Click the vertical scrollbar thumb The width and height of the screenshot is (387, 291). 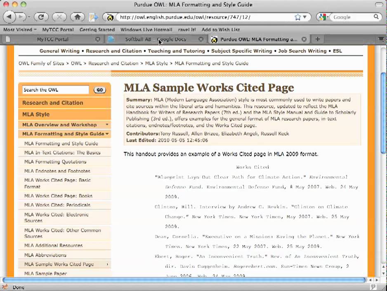pyautogui.click(x=384, y=113)
